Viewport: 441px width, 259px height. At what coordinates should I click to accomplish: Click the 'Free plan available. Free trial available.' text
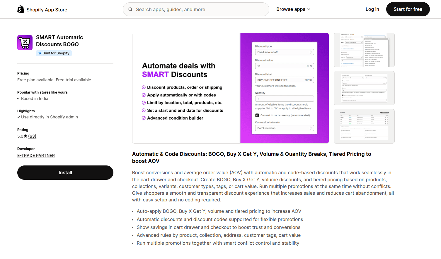[x=55, y=80]
